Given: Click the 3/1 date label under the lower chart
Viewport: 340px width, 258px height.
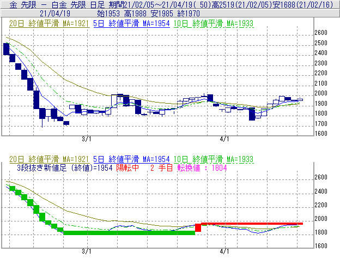Looking at the screenshot, I should pos(87,251).
